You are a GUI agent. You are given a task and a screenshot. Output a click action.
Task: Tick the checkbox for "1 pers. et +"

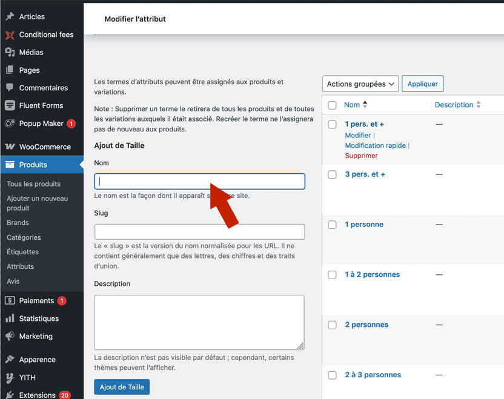coord(332,124)
